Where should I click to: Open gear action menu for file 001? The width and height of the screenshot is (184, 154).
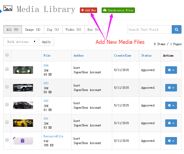(171, 123)
